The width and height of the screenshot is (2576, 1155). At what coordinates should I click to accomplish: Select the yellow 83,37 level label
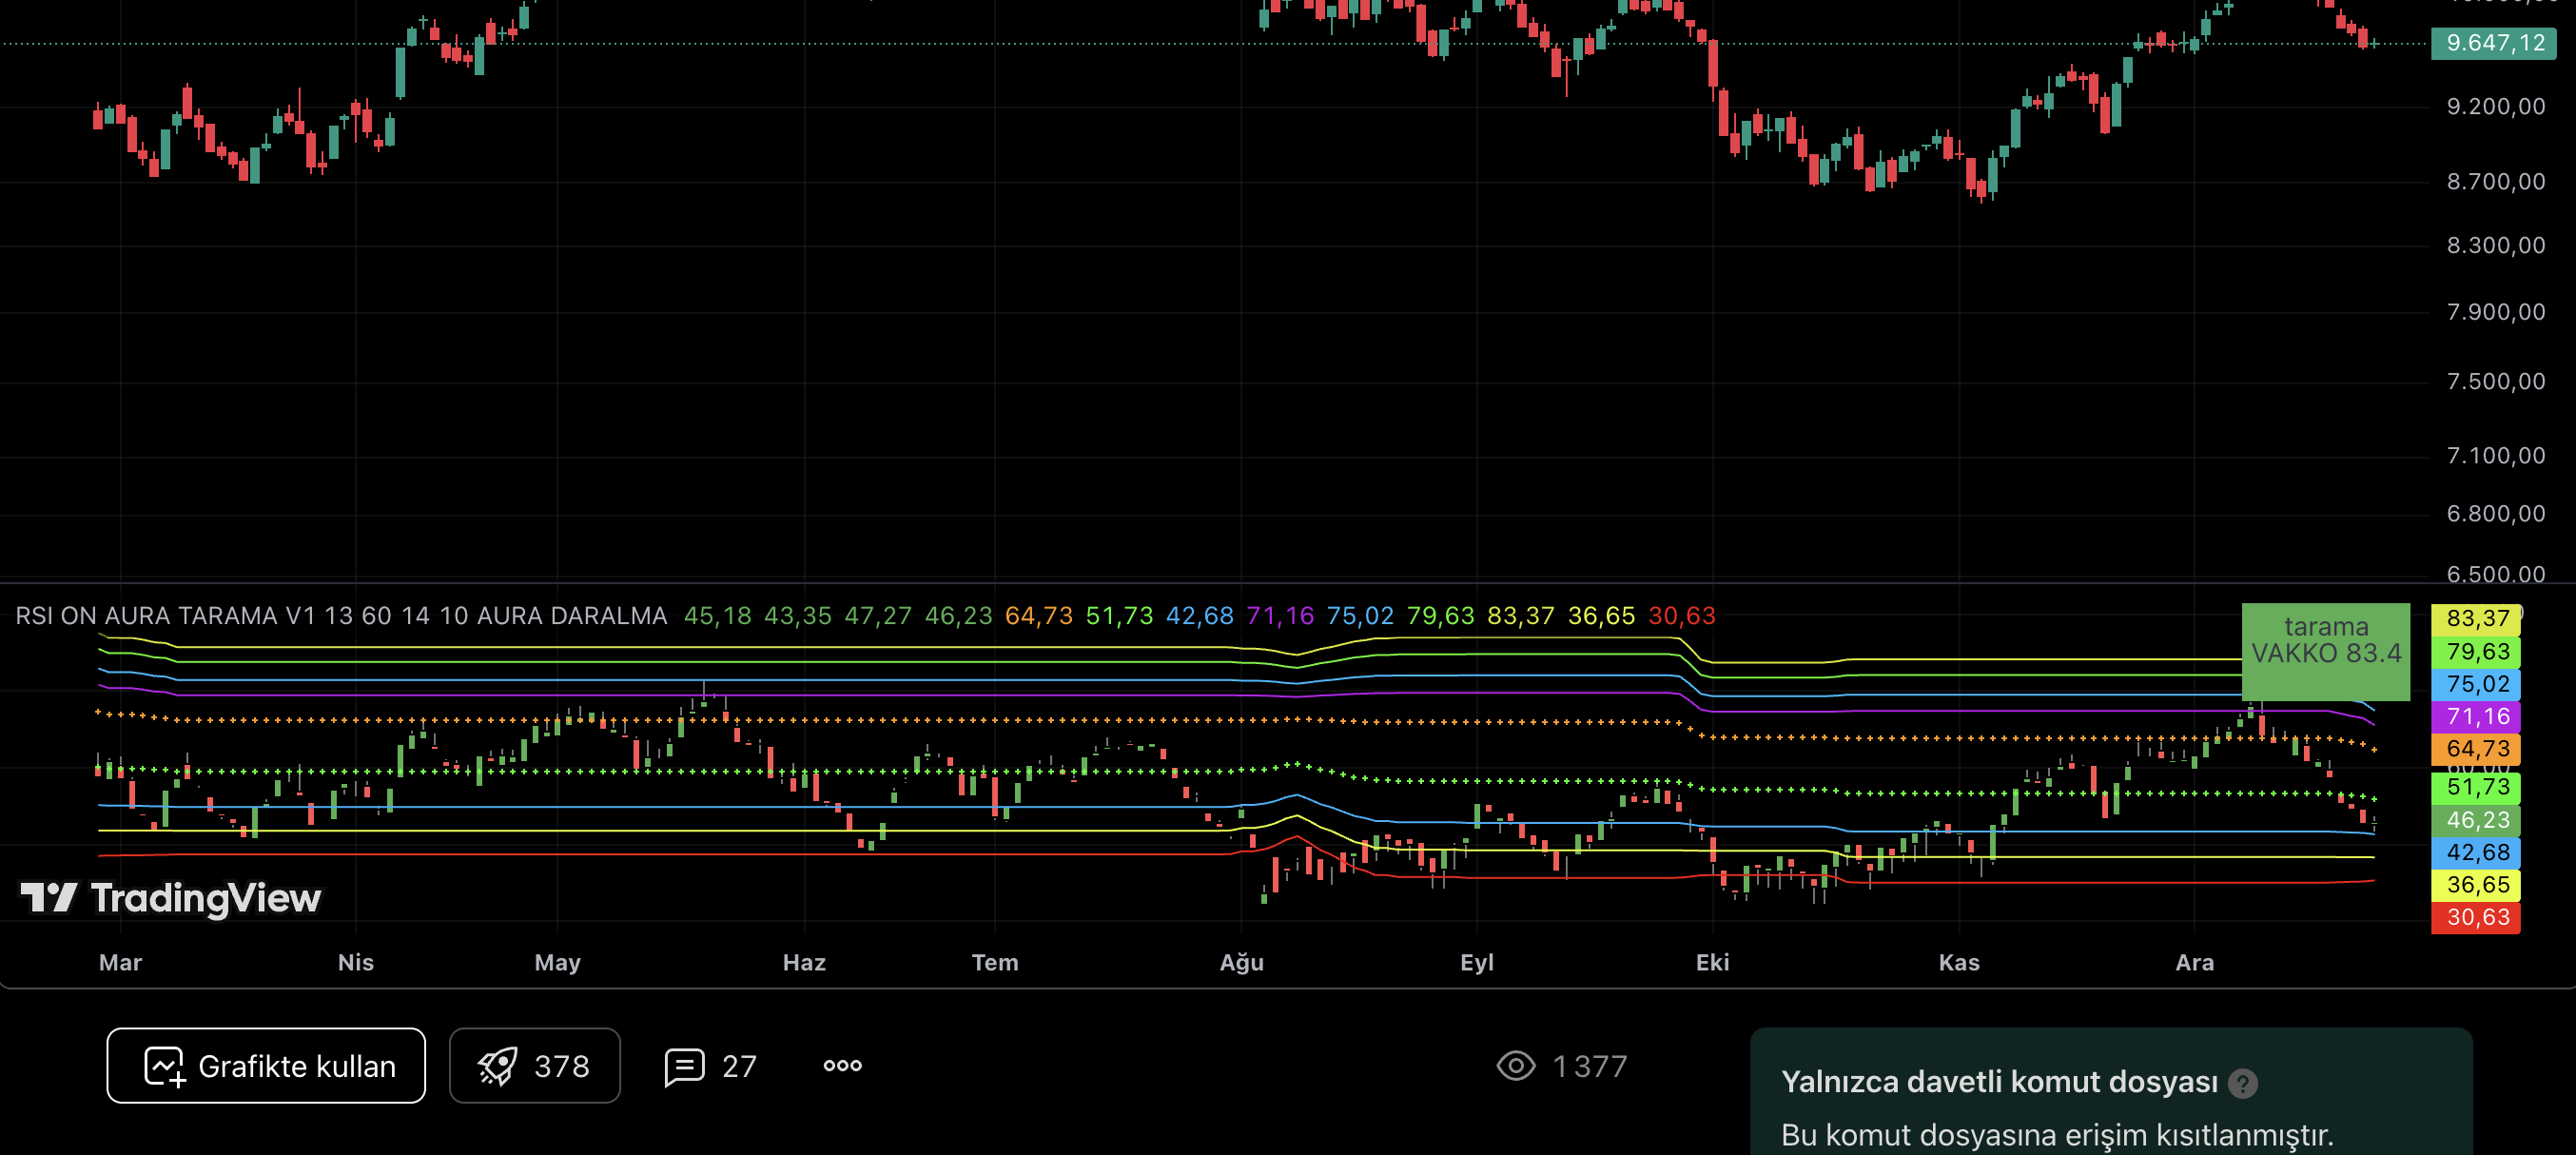tap(2476, 618)
